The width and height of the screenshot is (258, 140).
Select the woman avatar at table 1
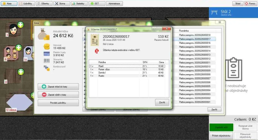point(13,29)
